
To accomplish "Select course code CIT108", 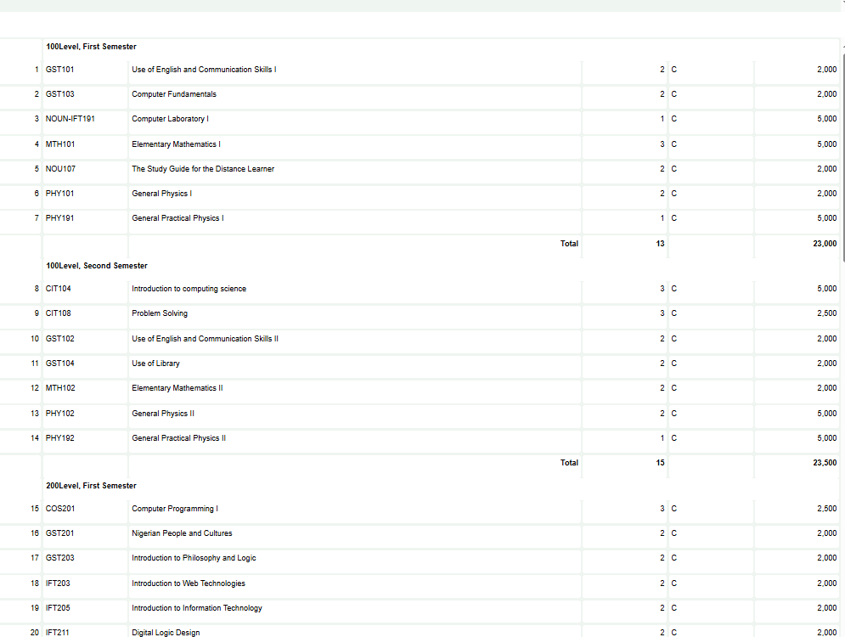I will (59, 313).
